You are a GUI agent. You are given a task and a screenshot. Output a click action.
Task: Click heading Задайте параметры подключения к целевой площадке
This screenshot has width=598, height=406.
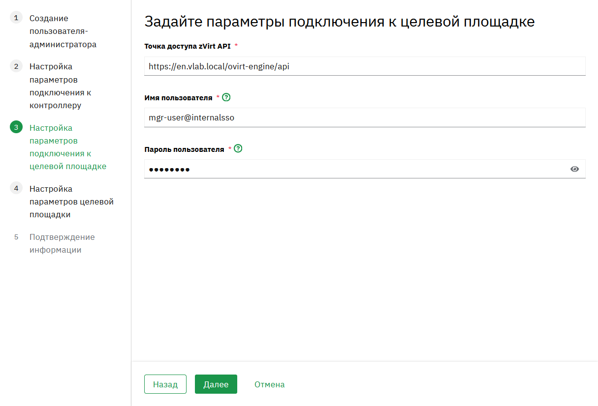(340, 22)
